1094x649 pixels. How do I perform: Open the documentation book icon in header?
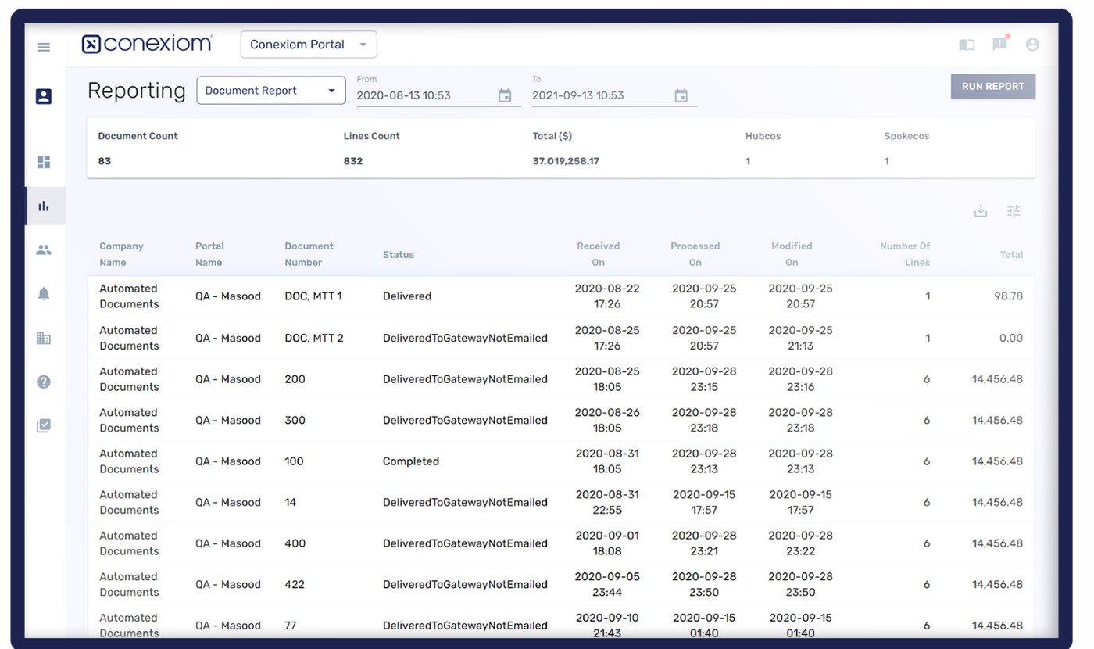(x=967, y=45)
